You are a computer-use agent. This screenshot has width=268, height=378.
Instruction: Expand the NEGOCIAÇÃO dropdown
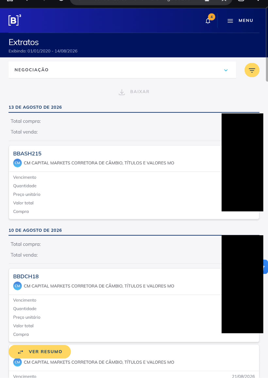point(122,70)
